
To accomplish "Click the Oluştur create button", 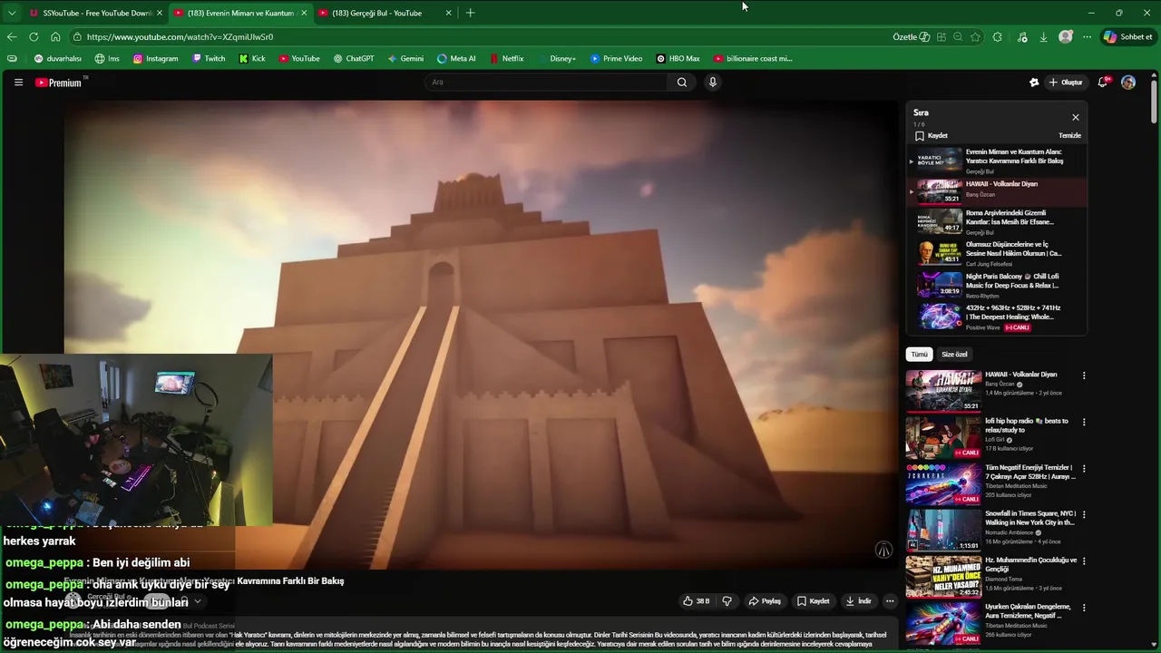I will [x=1066, y=83].
